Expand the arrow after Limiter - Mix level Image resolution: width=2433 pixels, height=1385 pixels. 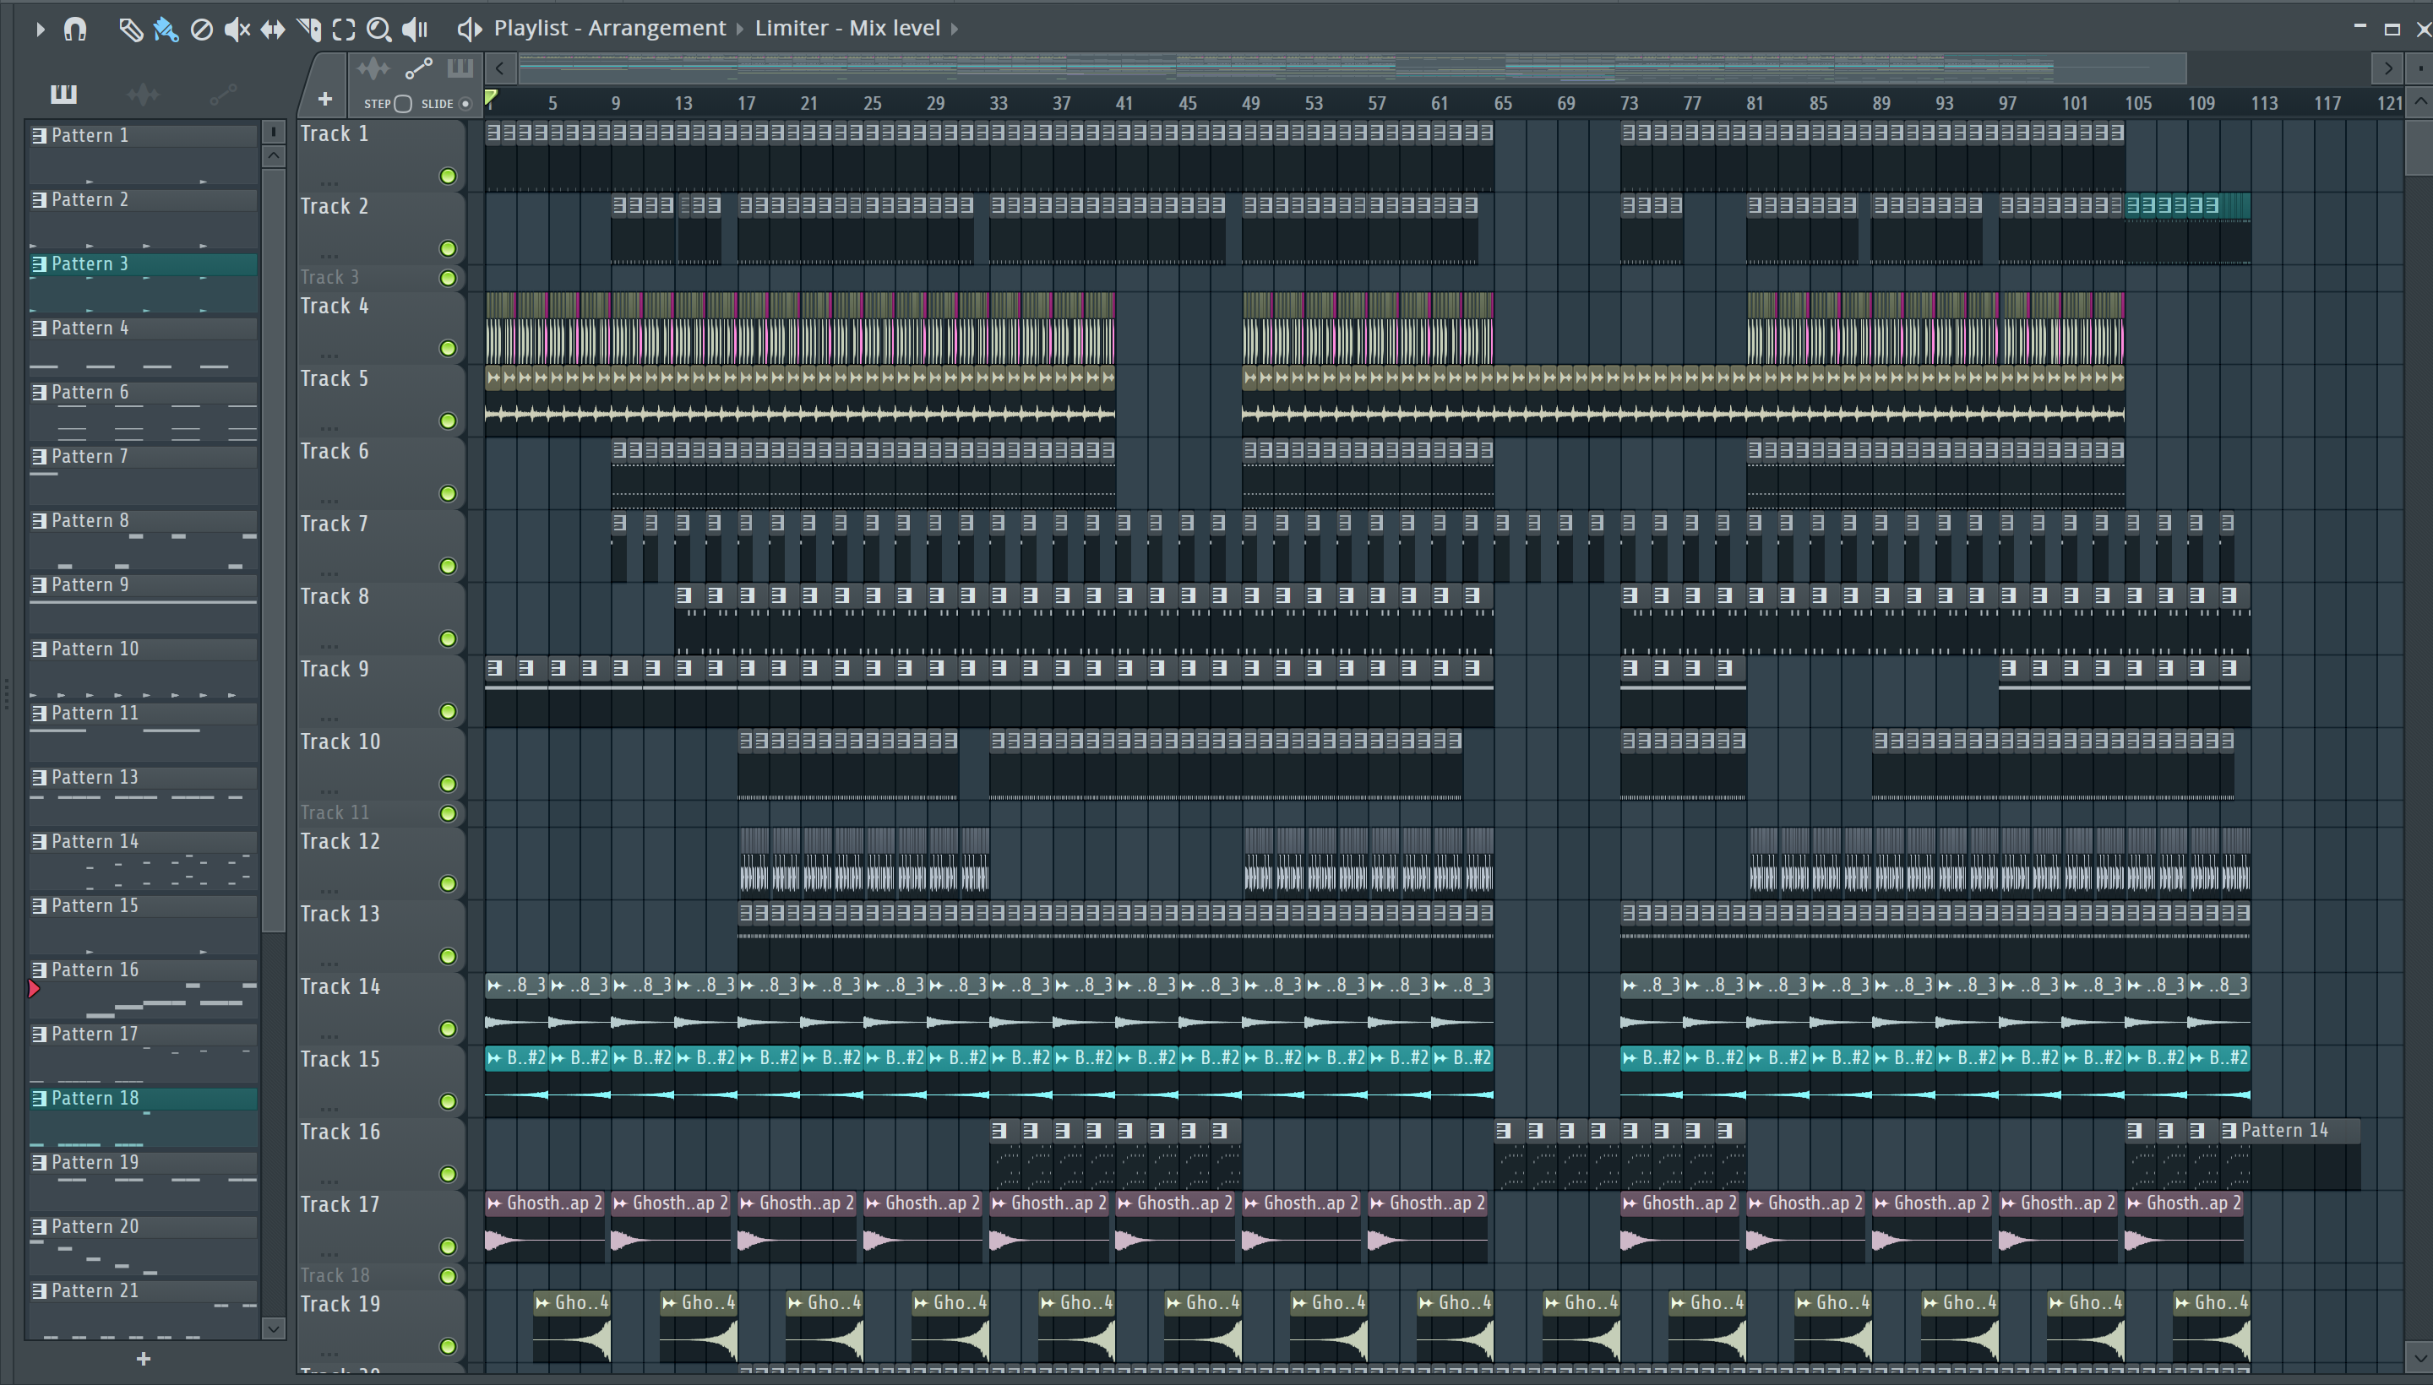click(x=955, y=29)
